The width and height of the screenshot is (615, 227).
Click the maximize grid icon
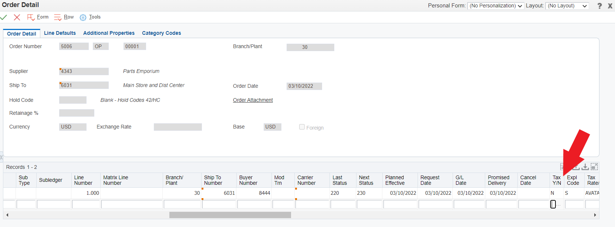coord(594,167)
